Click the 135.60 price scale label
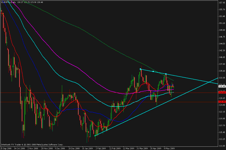226x150 pixels. tap(222, 71)
